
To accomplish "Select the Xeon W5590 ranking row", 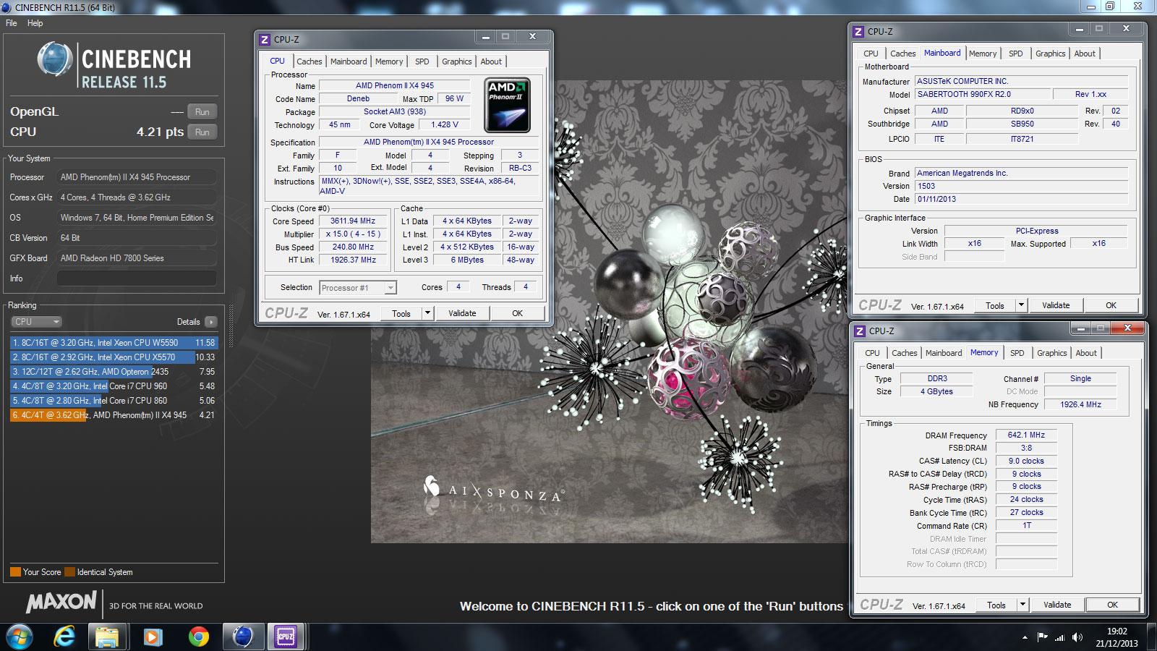I will (x=114, y=343).
